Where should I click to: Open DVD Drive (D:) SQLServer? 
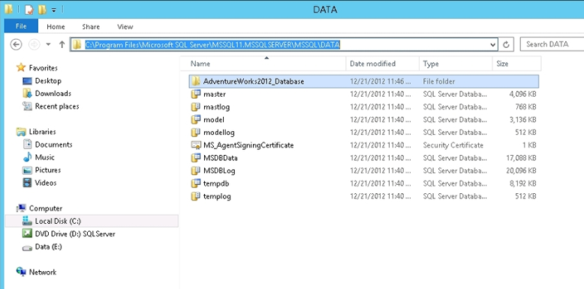[75, 234]
